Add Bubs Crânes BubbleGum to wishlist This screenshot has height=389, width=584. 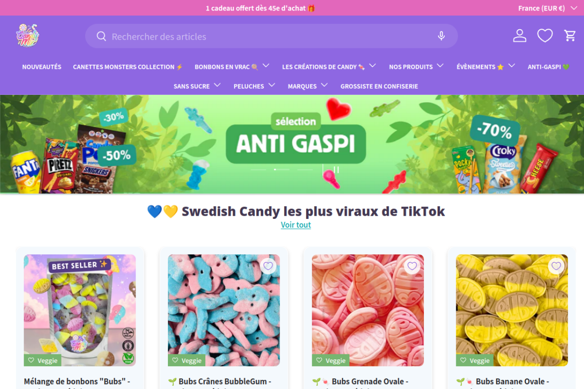(x=268, y=266)
